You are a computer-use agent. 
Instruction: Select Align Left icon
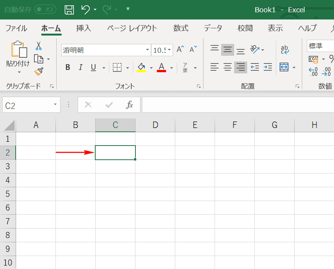click(x=215, y=67)
